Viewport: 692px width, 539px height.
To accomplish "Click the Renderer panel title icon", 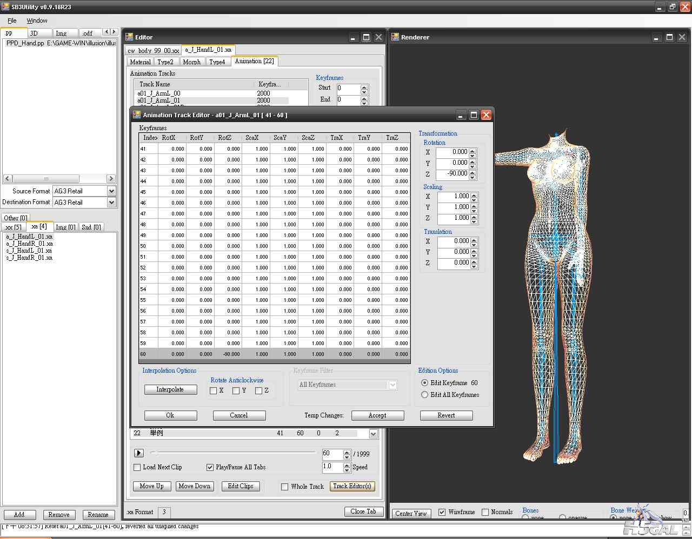I will (394, 37).
